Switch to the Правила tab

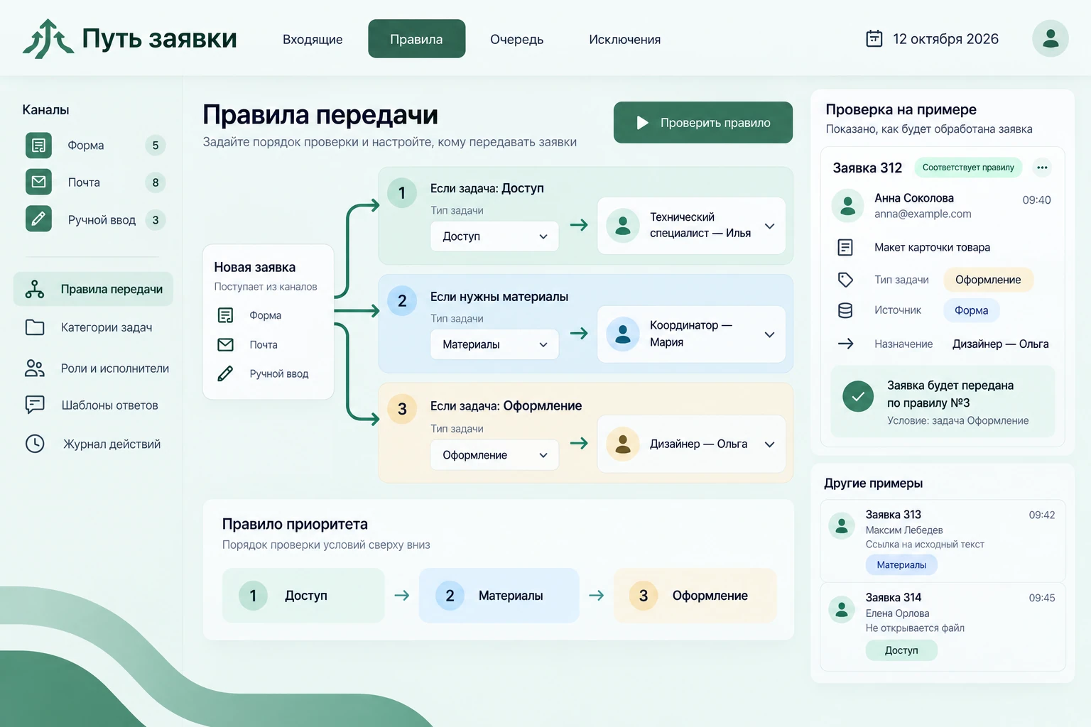point(416,39)
